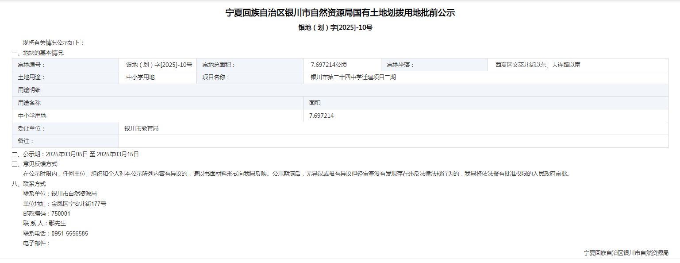Image resolution: width=680 pixels, height=263 pixels.
Task: Select the postal code 750001
Action: [61, 213]
